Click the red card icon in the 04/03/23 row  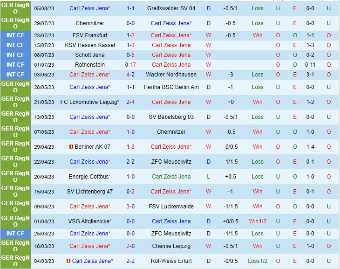(68, 261)
